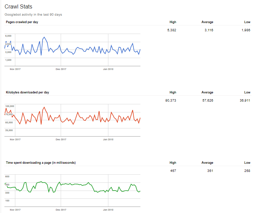Click 'Googlebot activity in the last 90 days' text
This screenshot has height=213, width=257.
[33, 14]
